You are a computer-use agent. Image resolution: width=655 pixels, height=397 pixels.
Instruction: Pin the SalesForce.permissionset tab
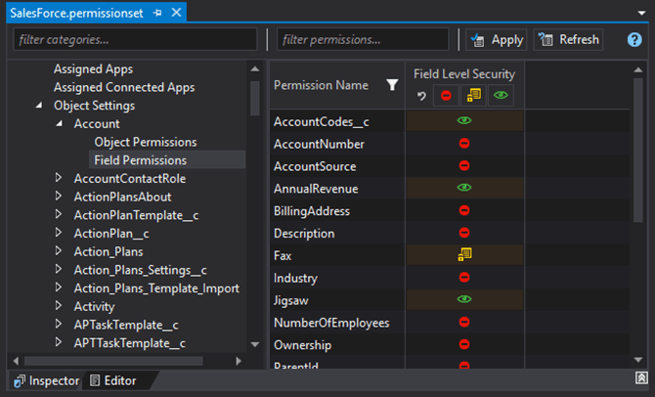click(157, 13)
